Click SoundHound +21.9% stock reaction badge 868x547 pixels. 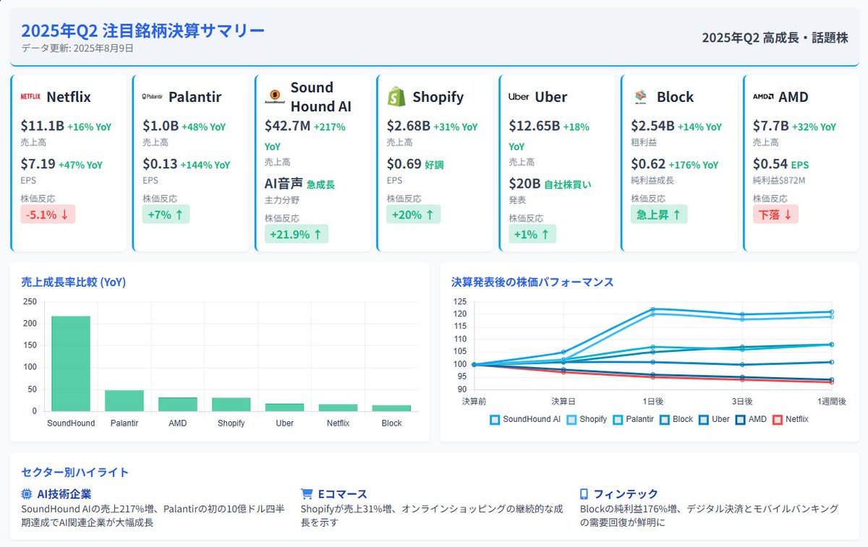[297, 234]
